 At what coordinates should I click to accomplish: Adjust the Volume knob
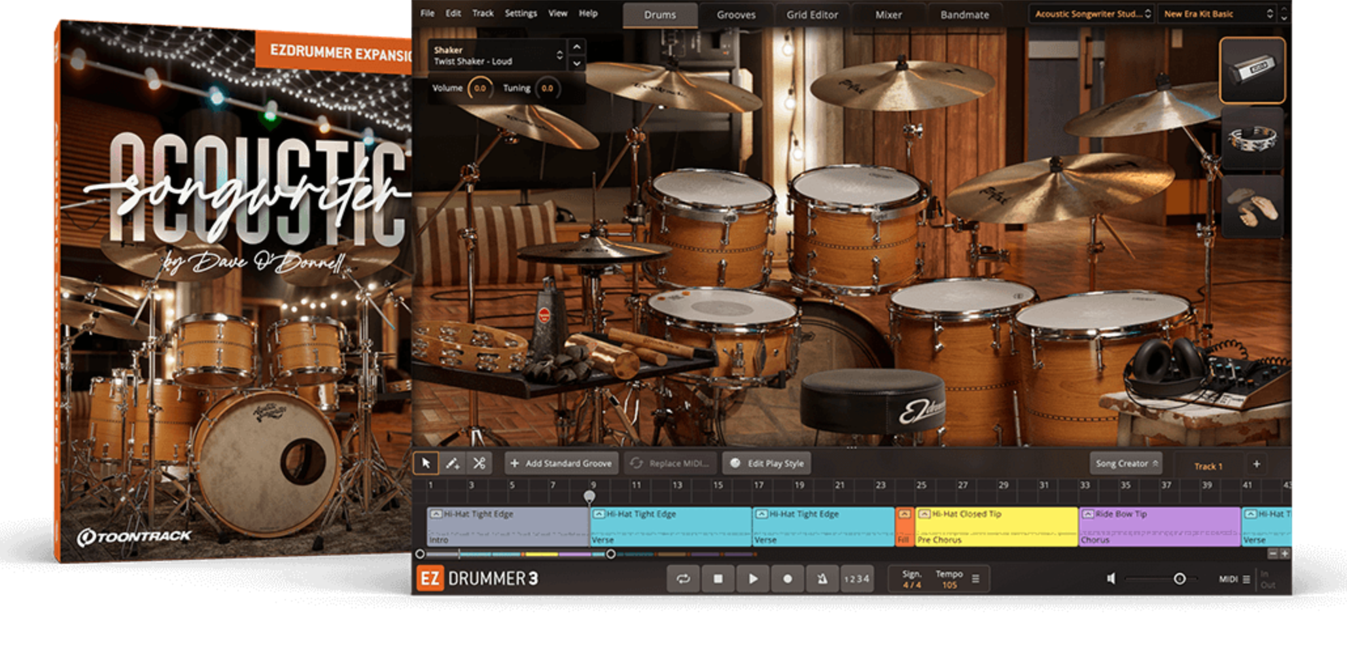480,88
